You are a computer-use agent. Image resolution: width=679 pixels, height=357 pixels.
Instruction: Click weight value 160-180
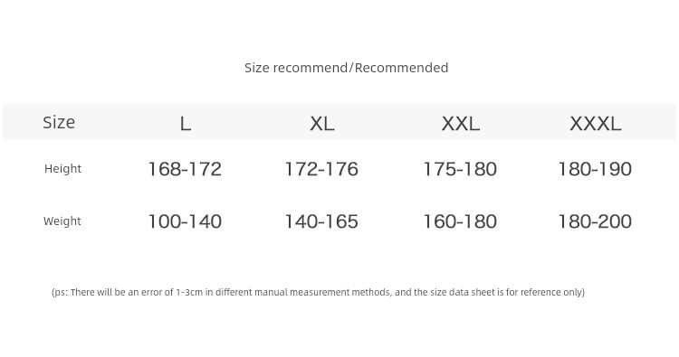[460, 221]
